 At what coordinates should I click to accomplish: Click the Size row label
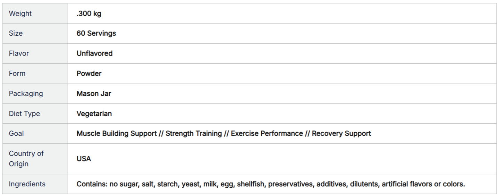16,33
